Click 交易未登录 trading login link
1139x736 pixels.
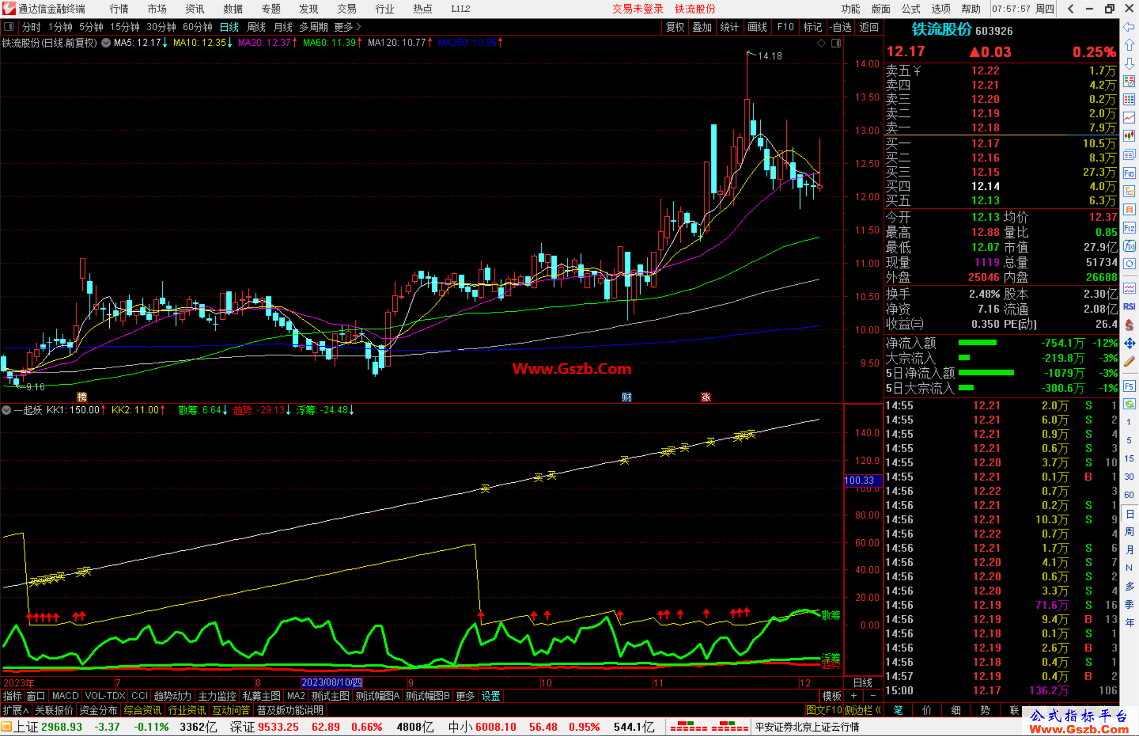[x=638, y=8]
